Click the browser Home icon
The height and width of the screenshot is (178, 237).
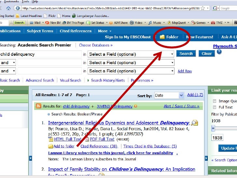click(x=8, y=8)
